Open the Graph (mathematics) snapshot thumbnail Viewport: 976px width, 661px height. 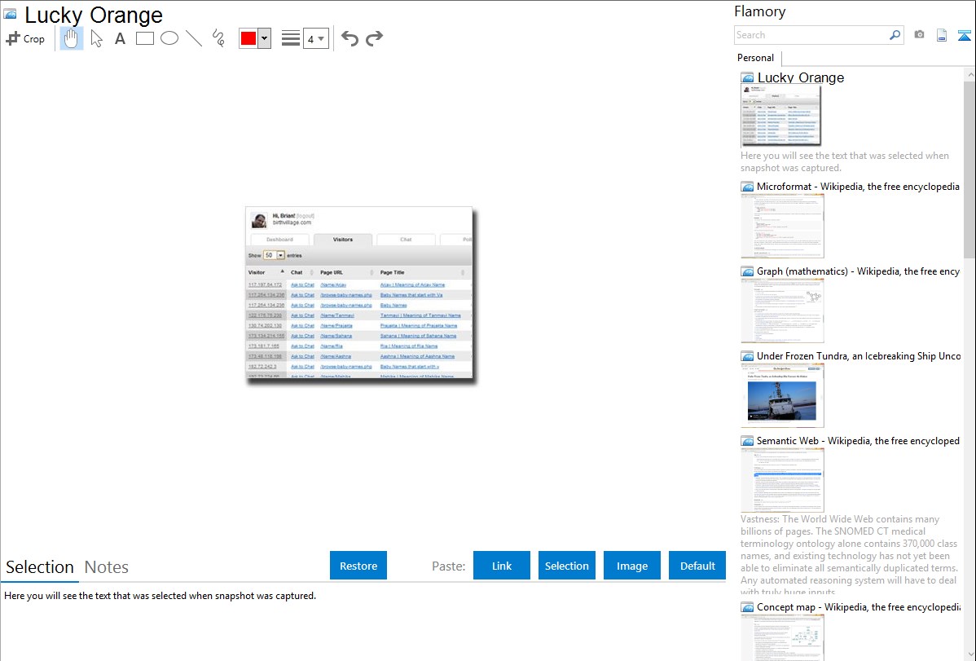[x=782, y=311]
